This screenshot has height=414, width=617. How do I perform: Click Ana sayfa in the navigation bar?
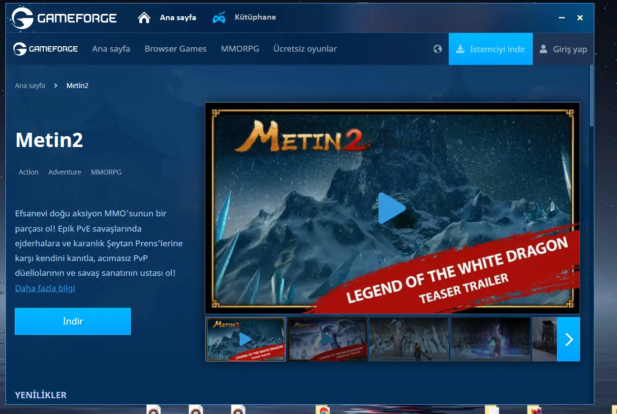click(111, 49)
